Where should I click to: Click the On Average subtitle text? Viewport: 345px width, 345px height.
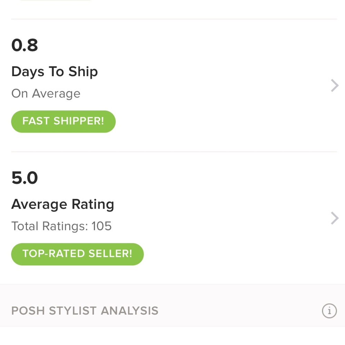pos(46,93)
